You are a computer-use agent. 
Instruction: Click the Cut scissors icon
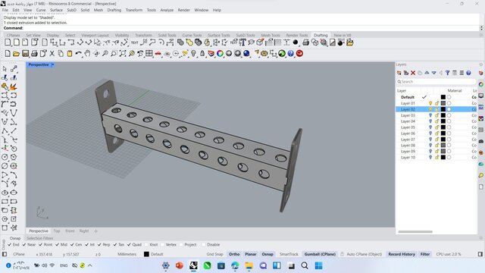pos(52,54)
